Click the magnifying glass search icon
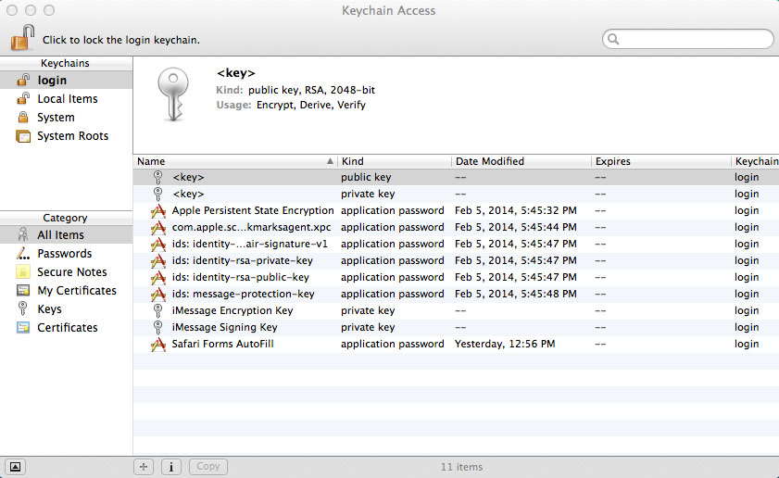Screen dimensions: 779x478 [x=613, y=39]
